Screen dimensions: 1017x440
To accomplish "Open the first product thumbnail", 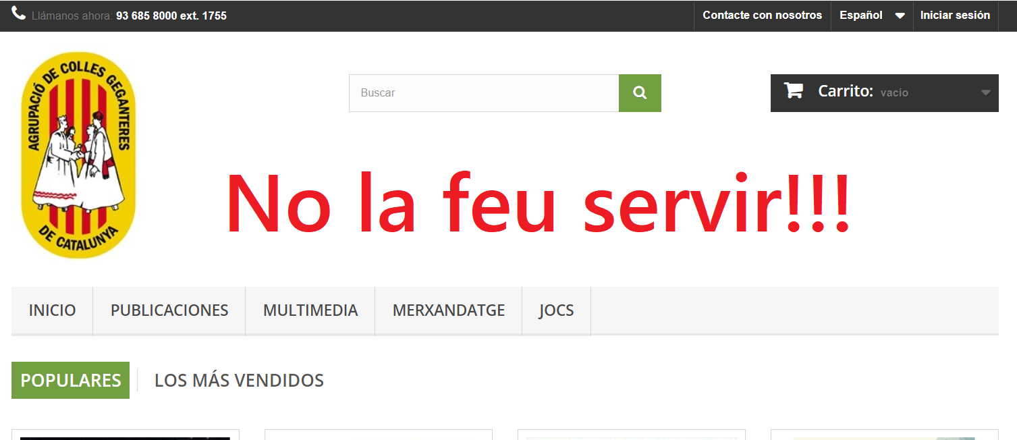I will click(126, 435).
